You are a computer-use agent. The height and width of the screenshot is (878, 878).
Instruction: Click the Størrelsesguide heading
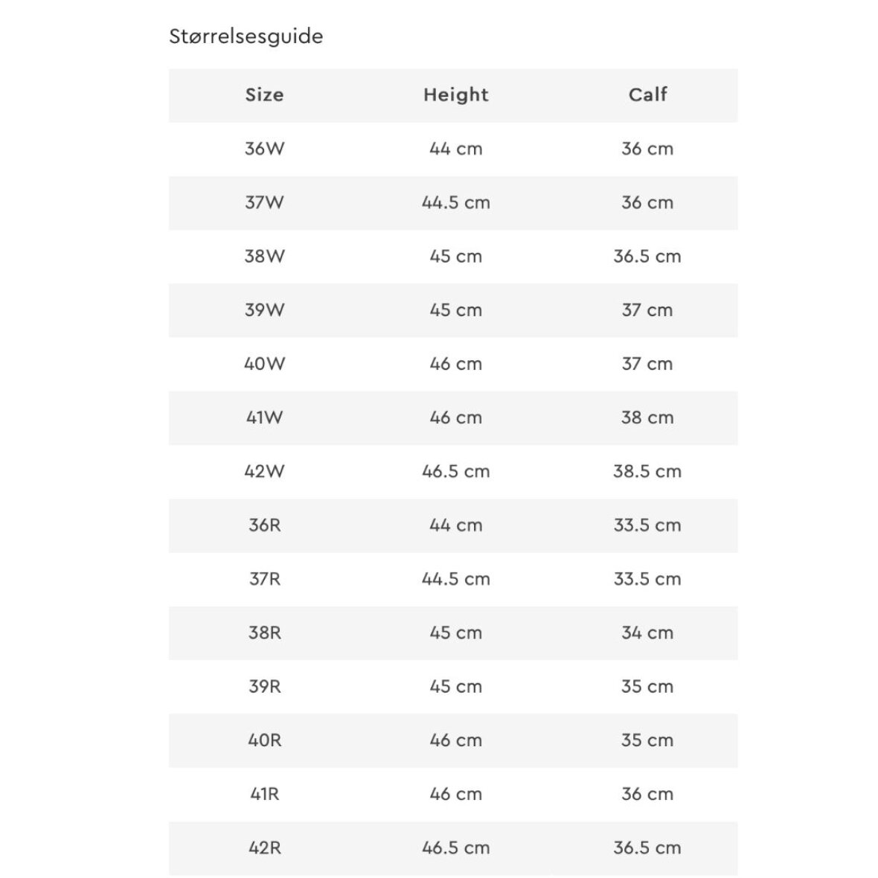(x=246, y=36)
